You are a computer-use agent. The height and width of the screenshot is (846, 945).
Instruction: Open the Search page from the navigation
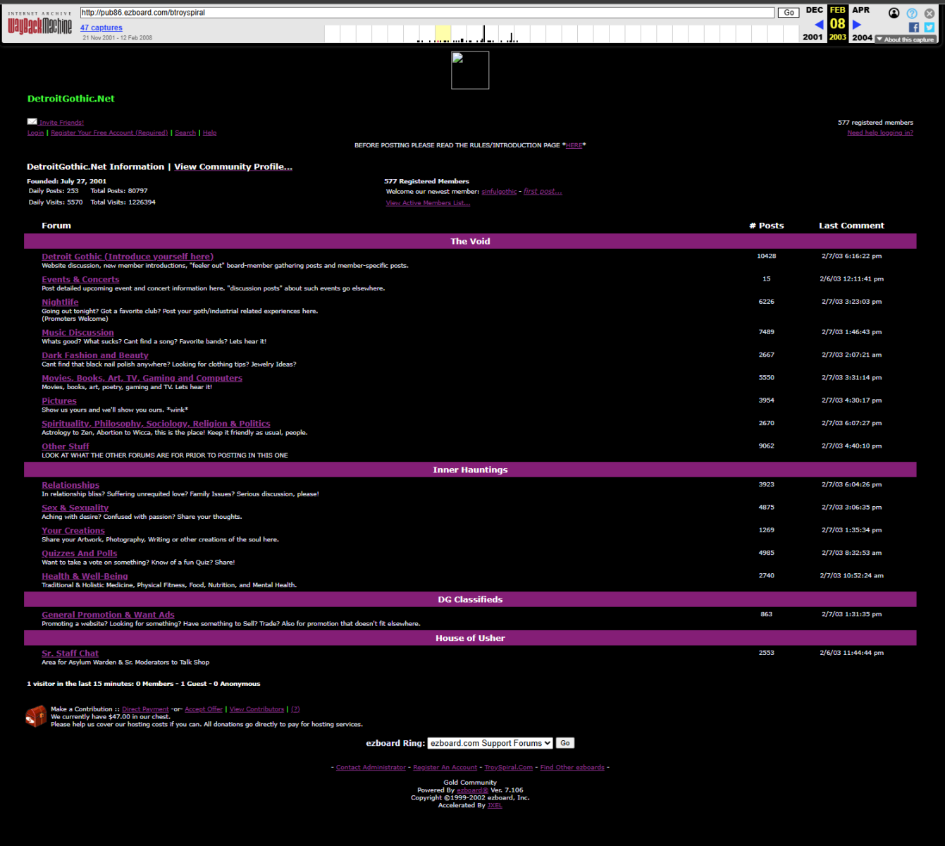click(x=185, y=133)
